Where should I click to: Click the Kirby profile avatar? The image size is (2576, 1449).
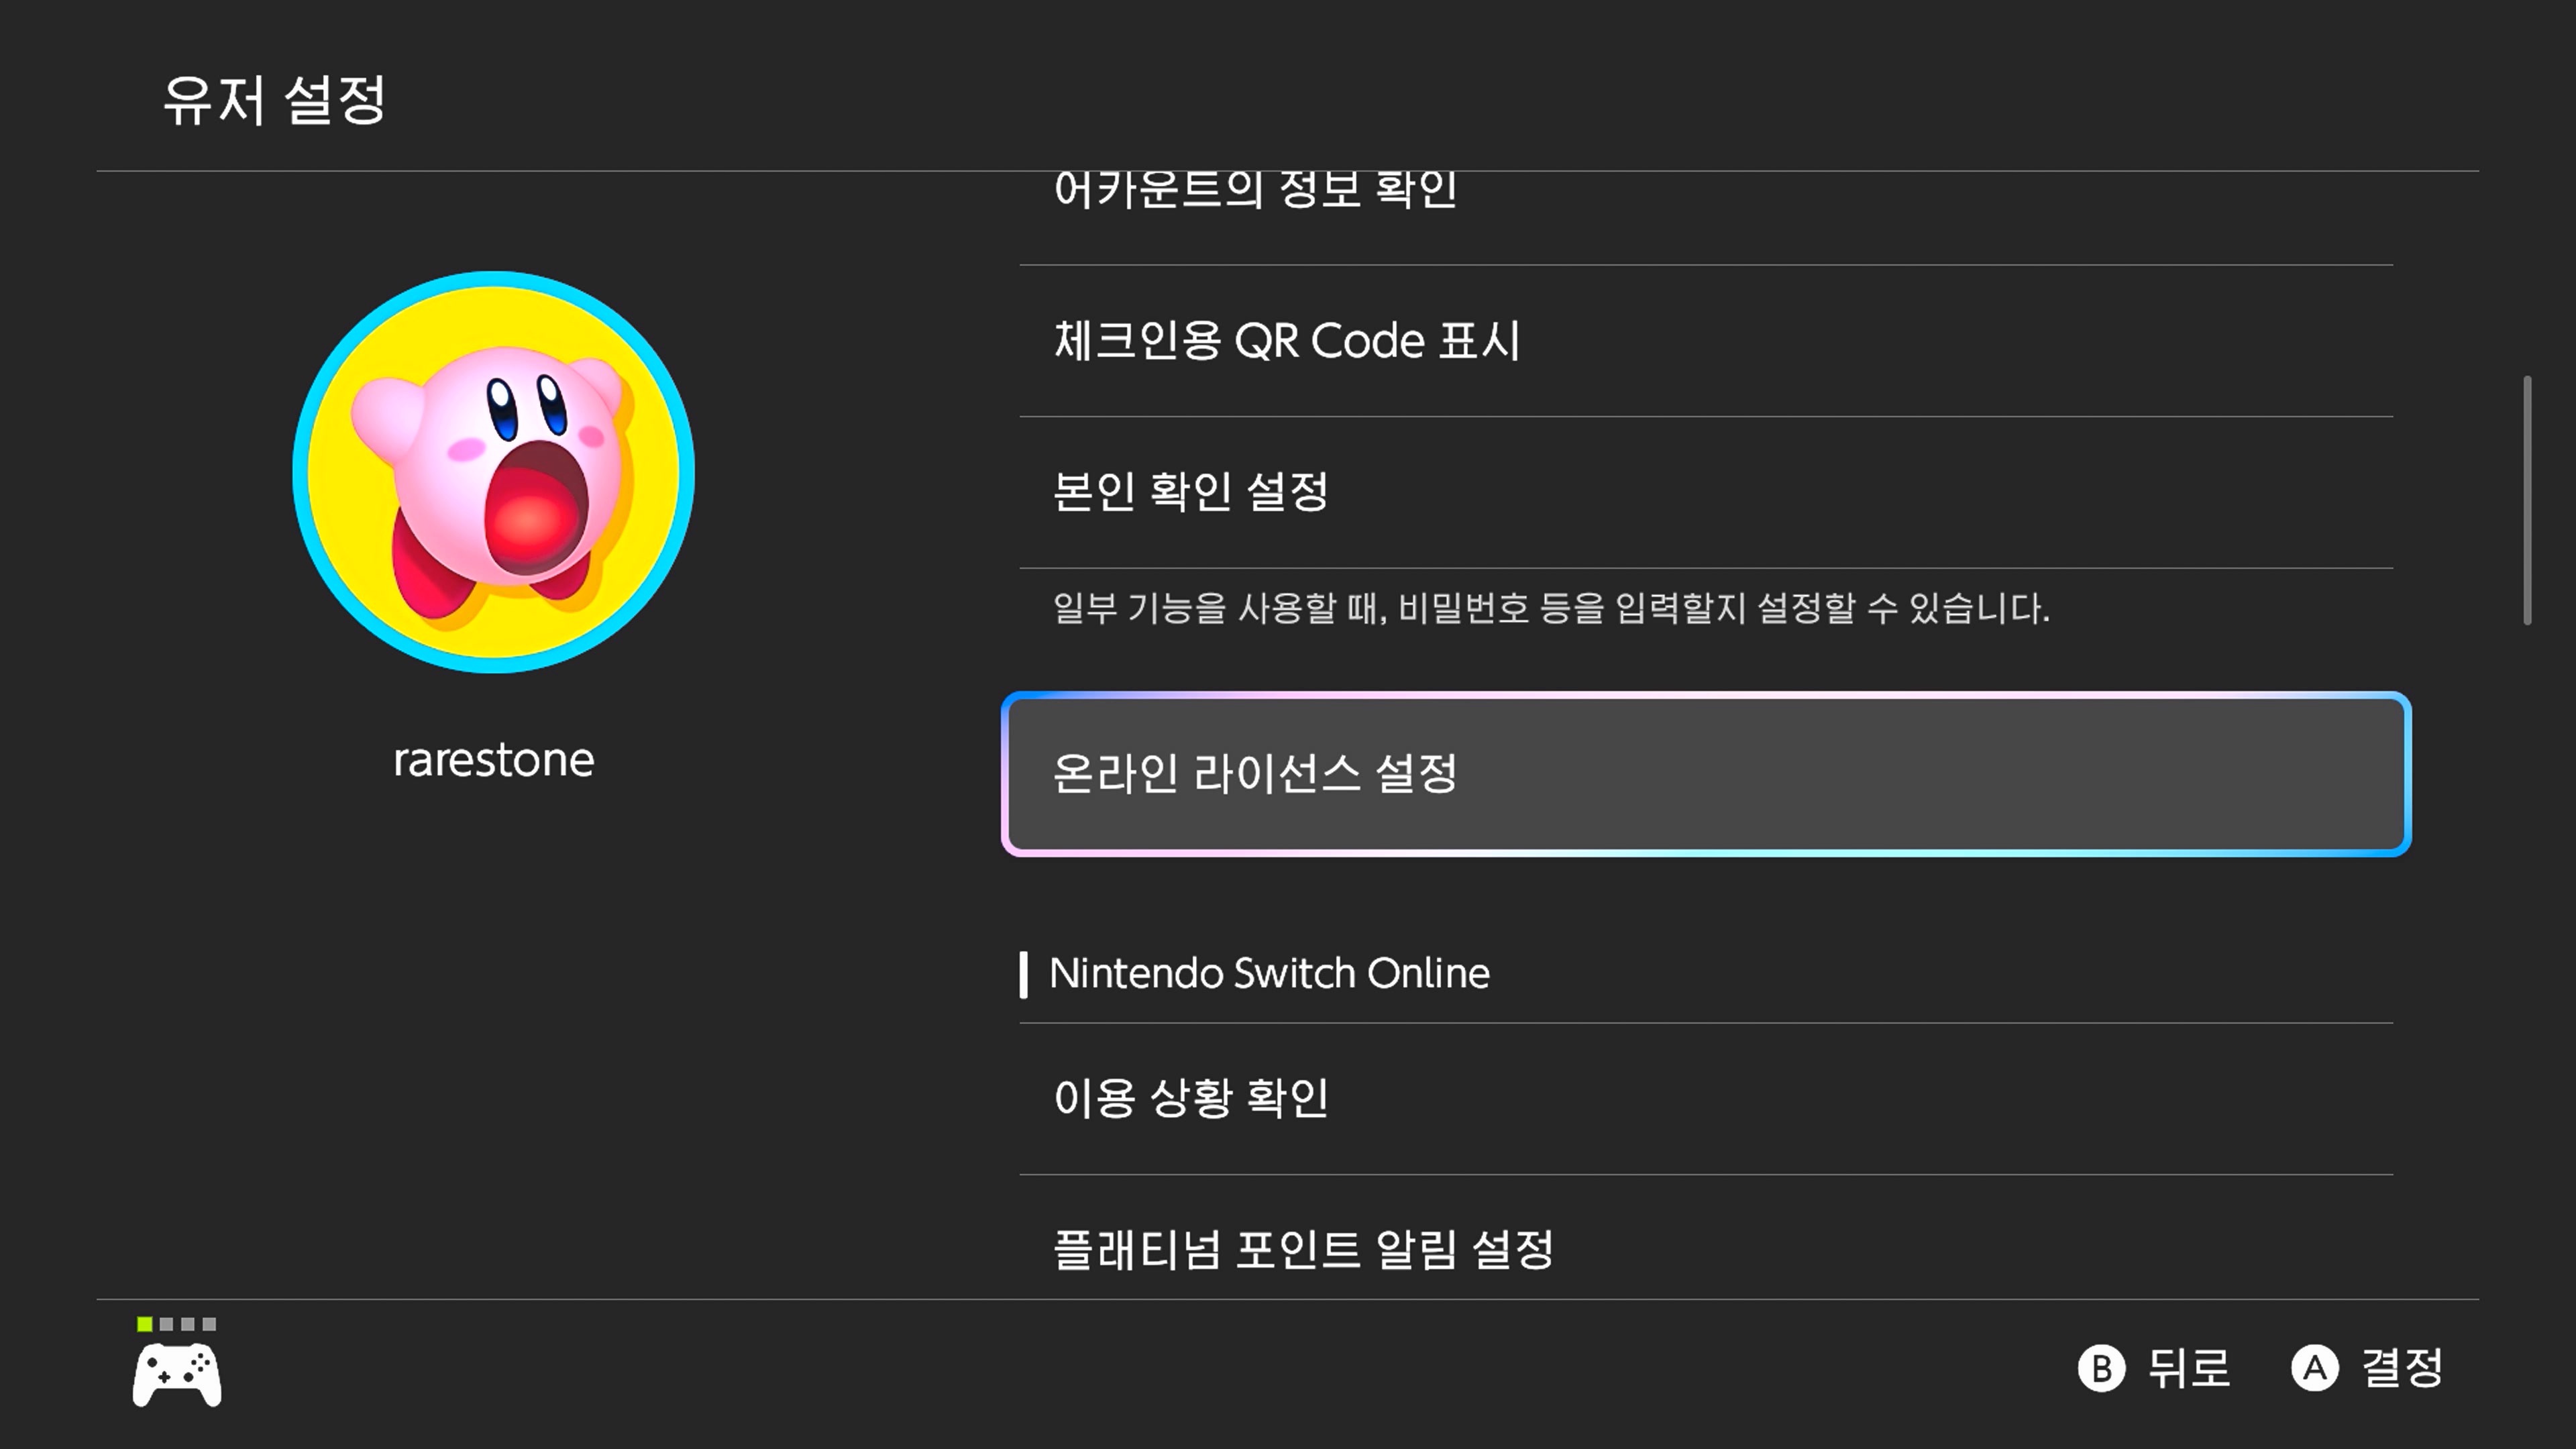(x=493, y=472)
